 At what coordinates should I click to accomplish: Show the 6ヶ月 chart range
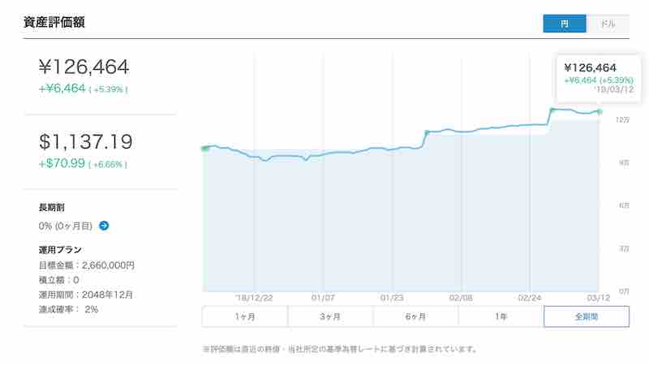click(x=415, y=316)
